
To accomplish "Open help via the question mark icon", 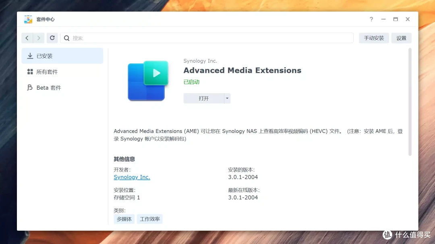I will pos(371,19).
